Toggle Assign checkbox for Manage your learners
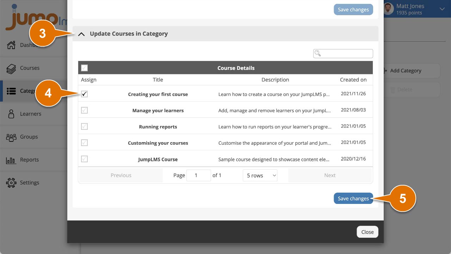Viewport: 451px width, 254px height. coord(84,110)
